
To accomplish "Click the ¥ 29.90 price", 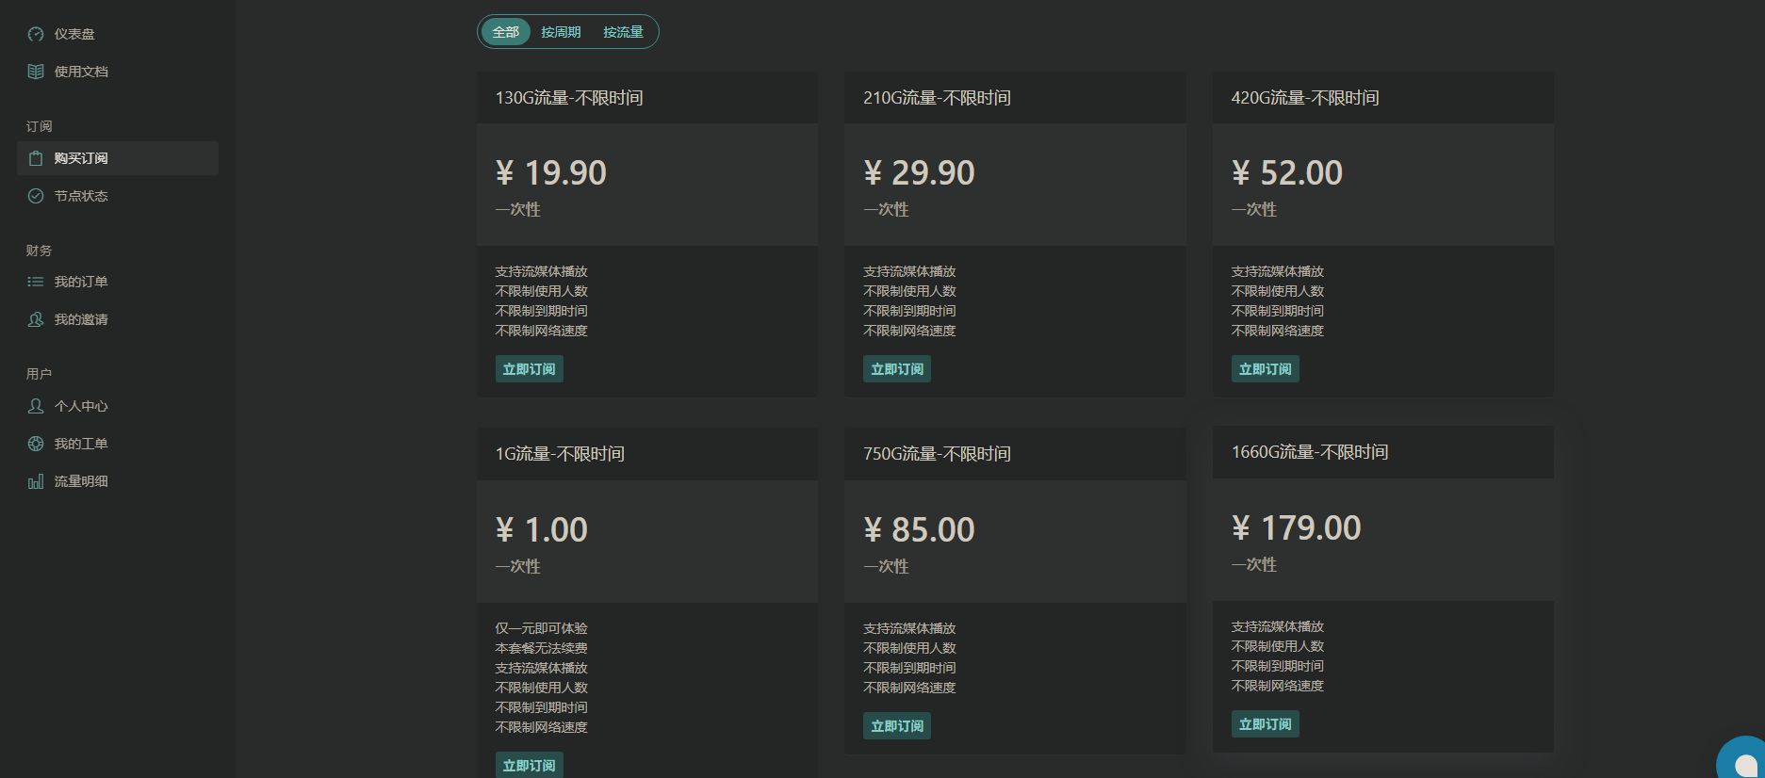I will tap(919, 173).
